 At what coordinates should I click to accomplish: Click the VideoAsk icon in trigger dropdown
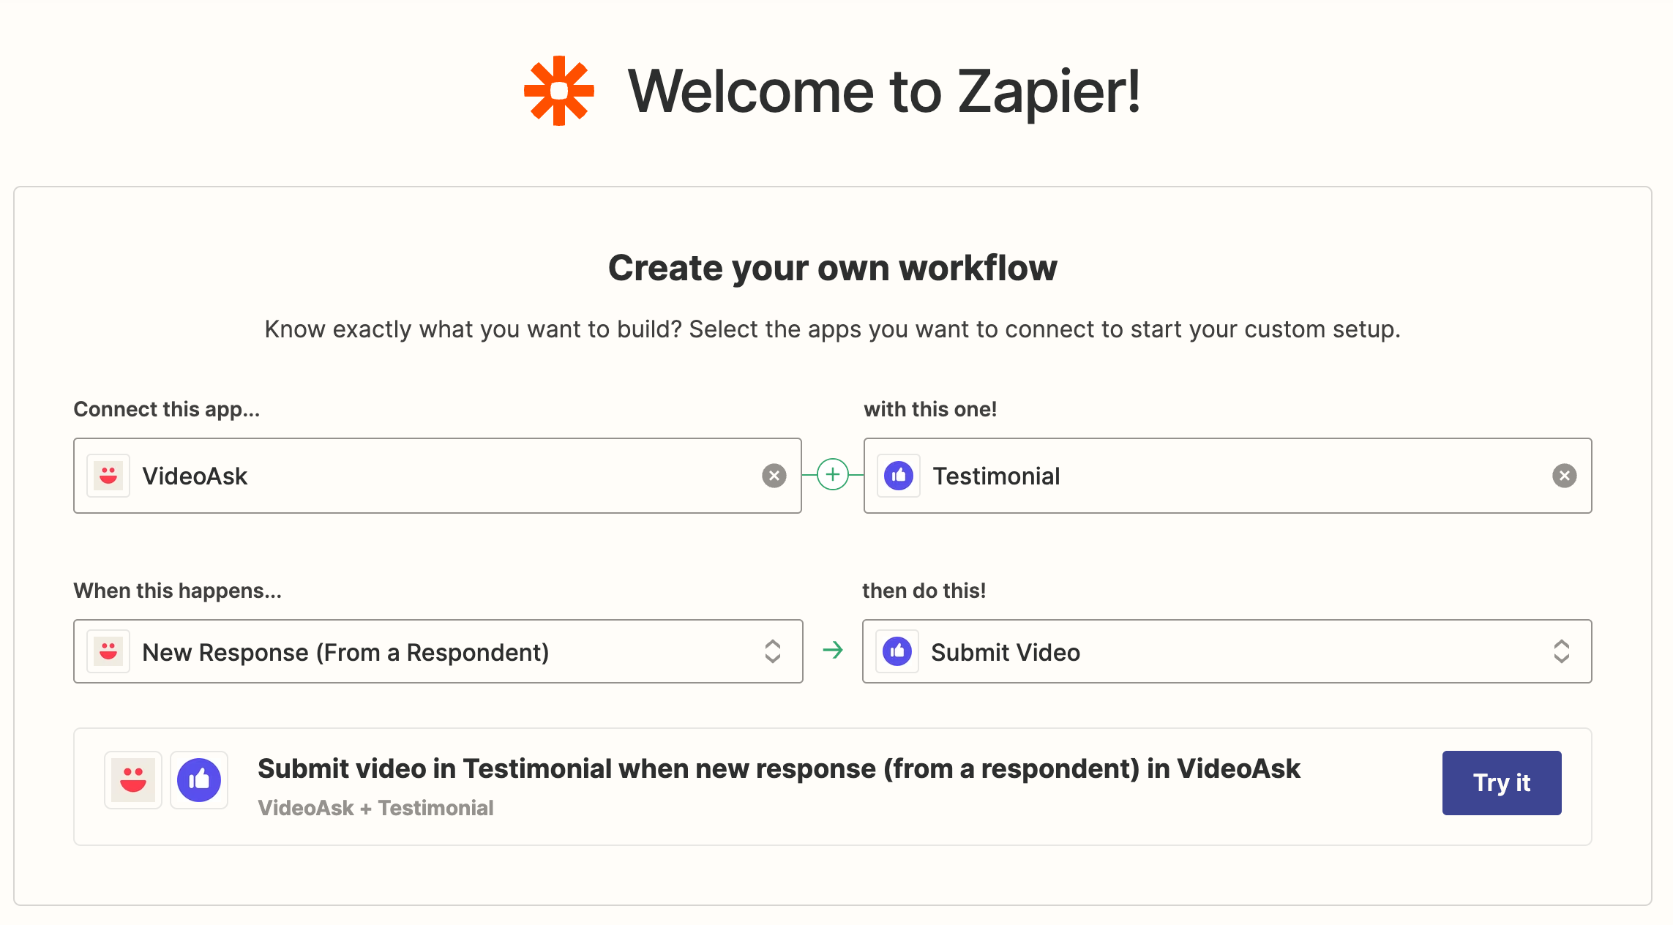108,651
